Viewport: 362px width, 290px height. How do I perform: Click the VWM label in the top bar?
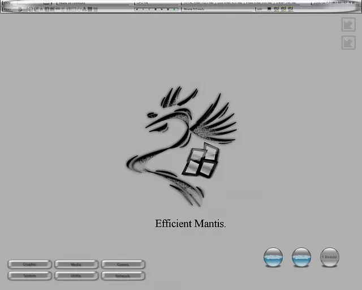pyautogui.click(x=8, y=3)
